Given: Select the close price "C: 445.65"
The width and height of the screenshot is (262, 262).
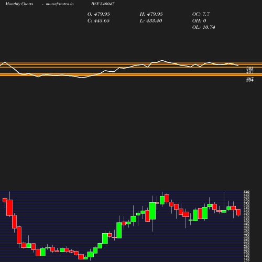Looking at the screenshot, I should coord(99,21).
